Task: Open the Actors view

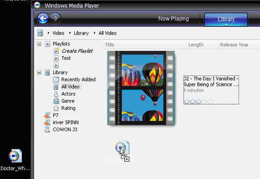Action: coord(68,94)
